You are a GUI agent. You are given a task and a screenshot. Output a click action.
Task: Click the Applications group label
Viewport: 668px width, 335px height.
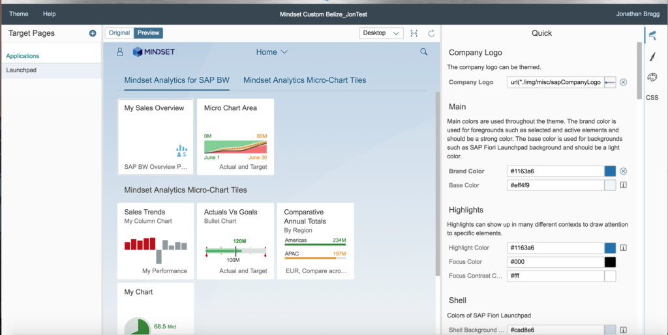(23, 56)
